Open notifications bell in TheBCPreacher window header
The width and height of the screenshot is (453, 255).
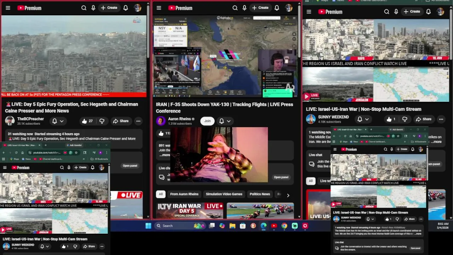click(126, 8)
